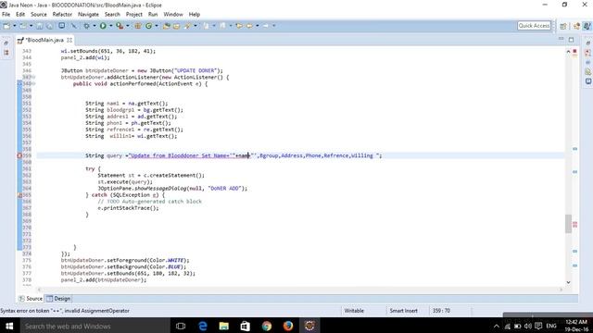Open the Debug configurations dropdown arrow
The image size is (593, 333).
[95, 26]
